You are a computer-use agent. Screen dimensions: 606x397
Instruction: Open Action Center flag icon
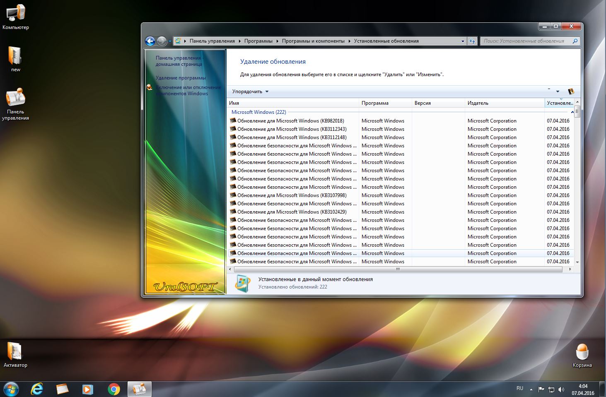tap(541, 389)
